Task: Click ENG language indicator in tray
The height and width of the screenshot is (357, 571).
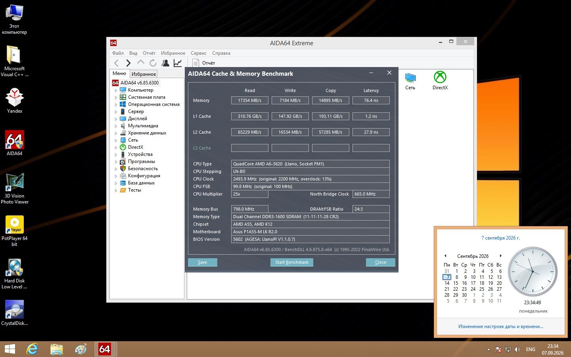Action: pos(531,349)
